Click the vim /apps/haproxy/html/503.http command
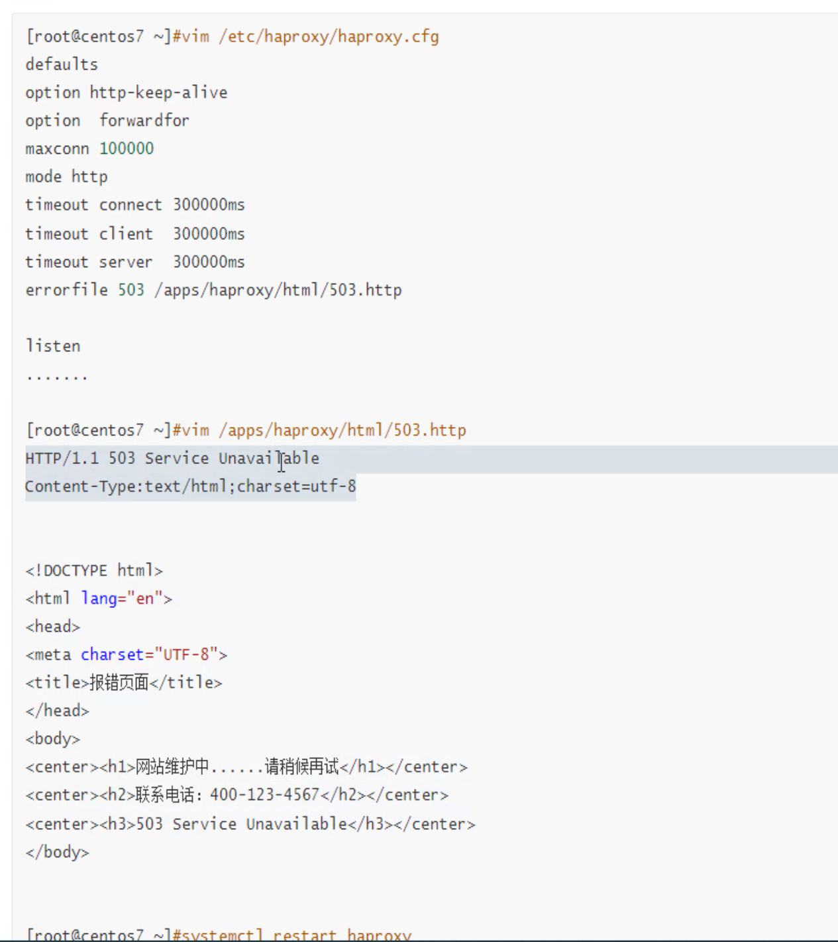 click(245, 430)
